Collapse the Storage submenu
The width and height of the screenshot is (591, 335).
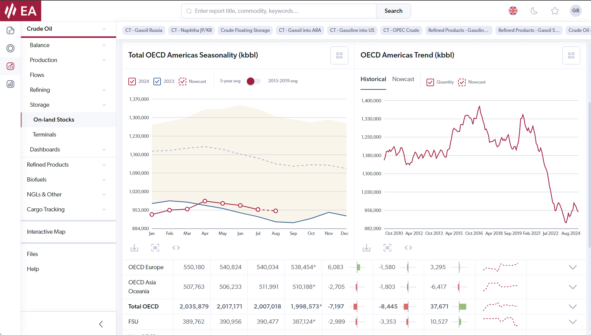(x=104, y=105)
